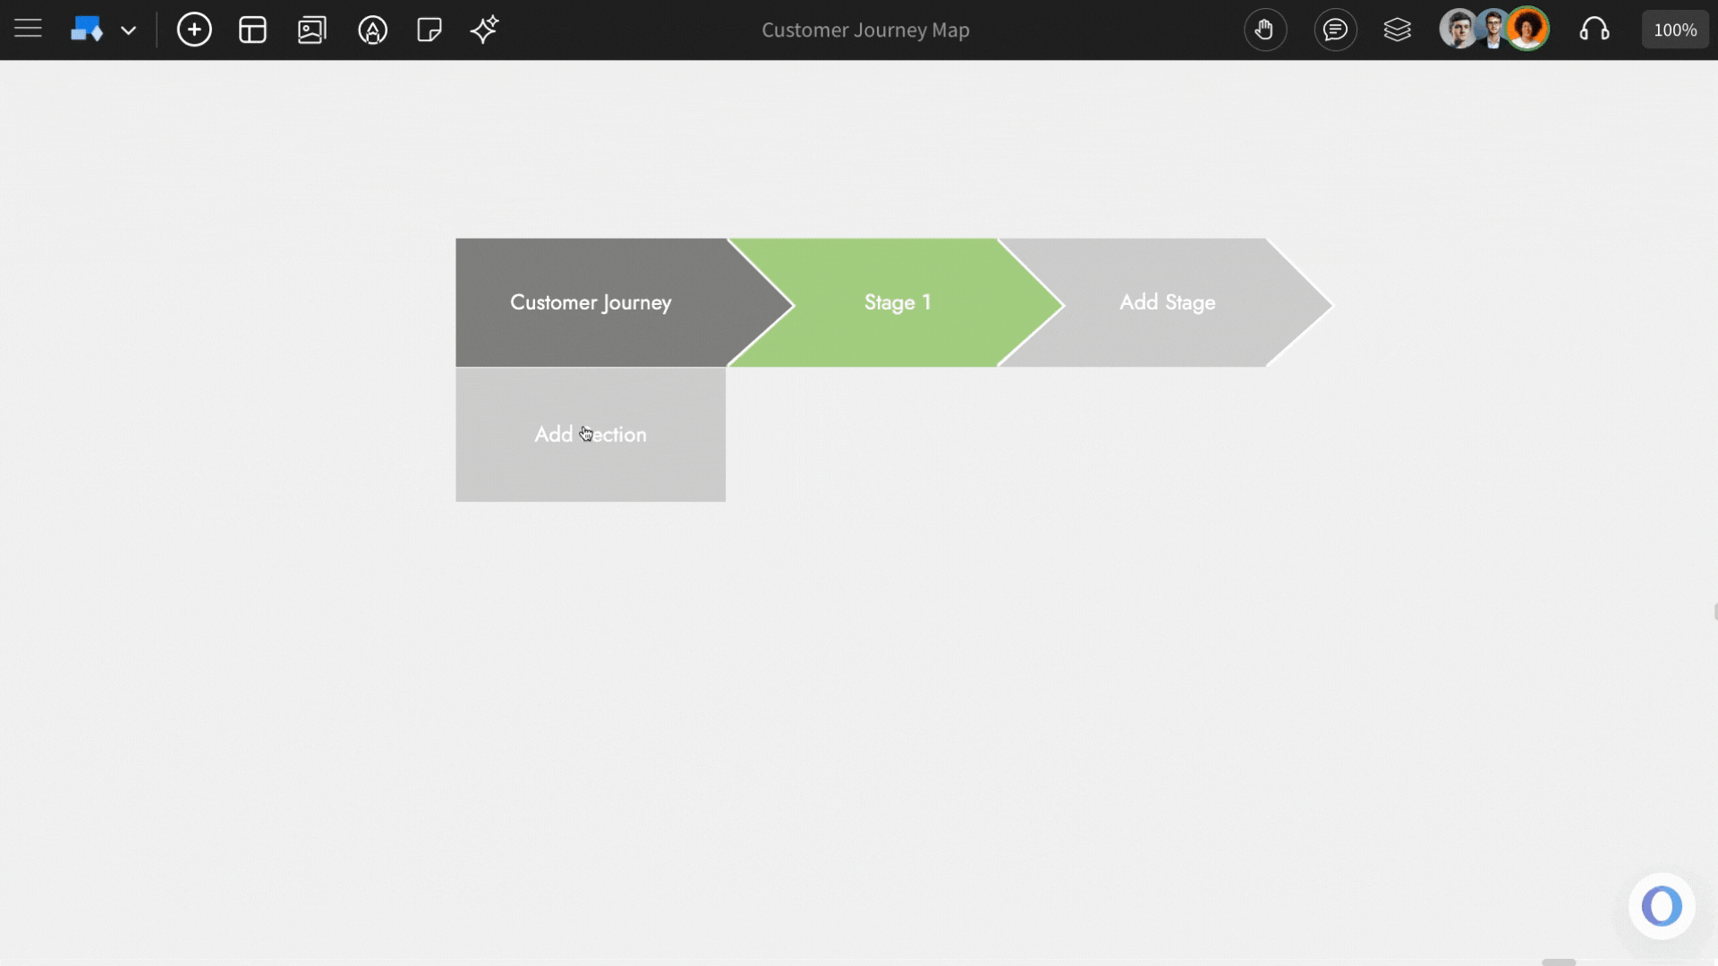1718x966 pixels.
Task: Open the 100% zoom level control
Action: [1675, 30]
